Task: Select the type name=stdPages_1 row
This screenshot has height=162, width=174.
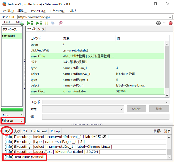Action: pos(97,80)
